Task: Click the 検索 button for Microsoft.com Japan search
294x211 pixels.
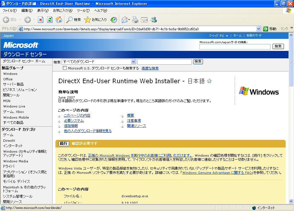Action: click(278, 46)
